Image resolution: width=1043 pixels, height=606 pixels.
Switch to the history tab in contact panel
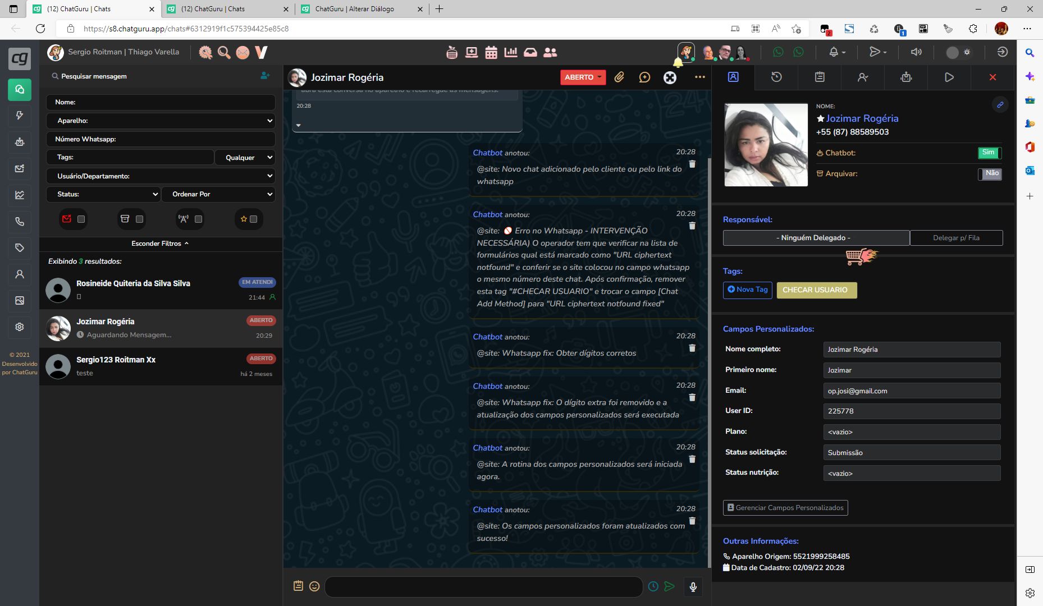coord(776,77)
